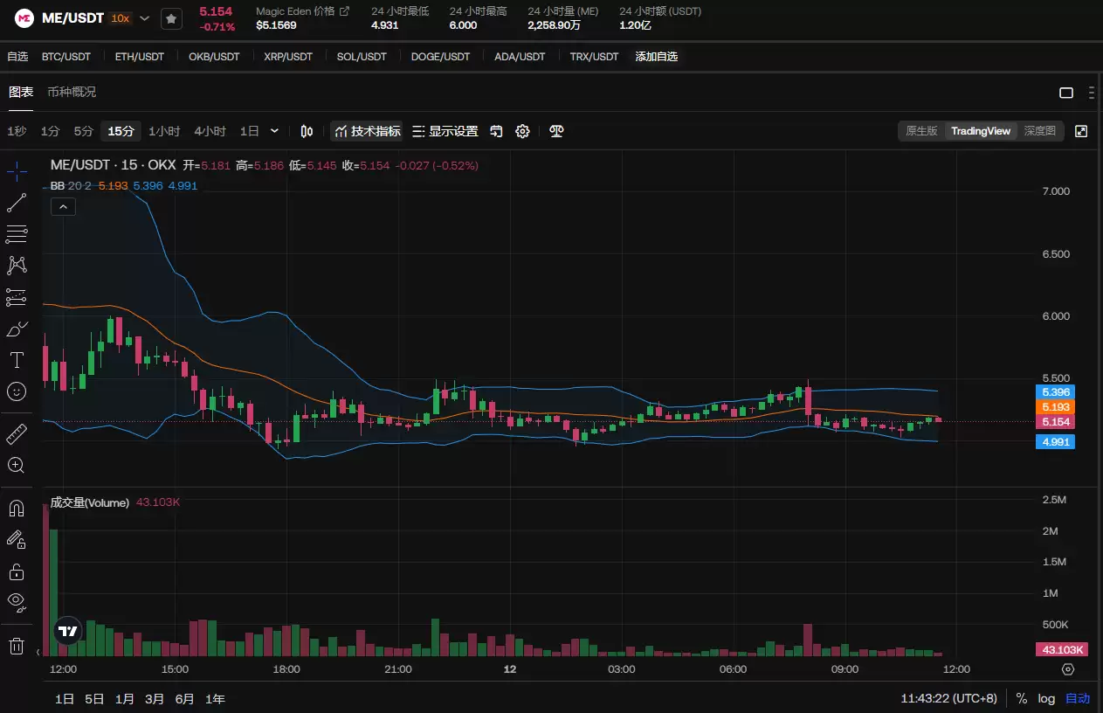Select the ruler measure tool

(x=17, y=433)
